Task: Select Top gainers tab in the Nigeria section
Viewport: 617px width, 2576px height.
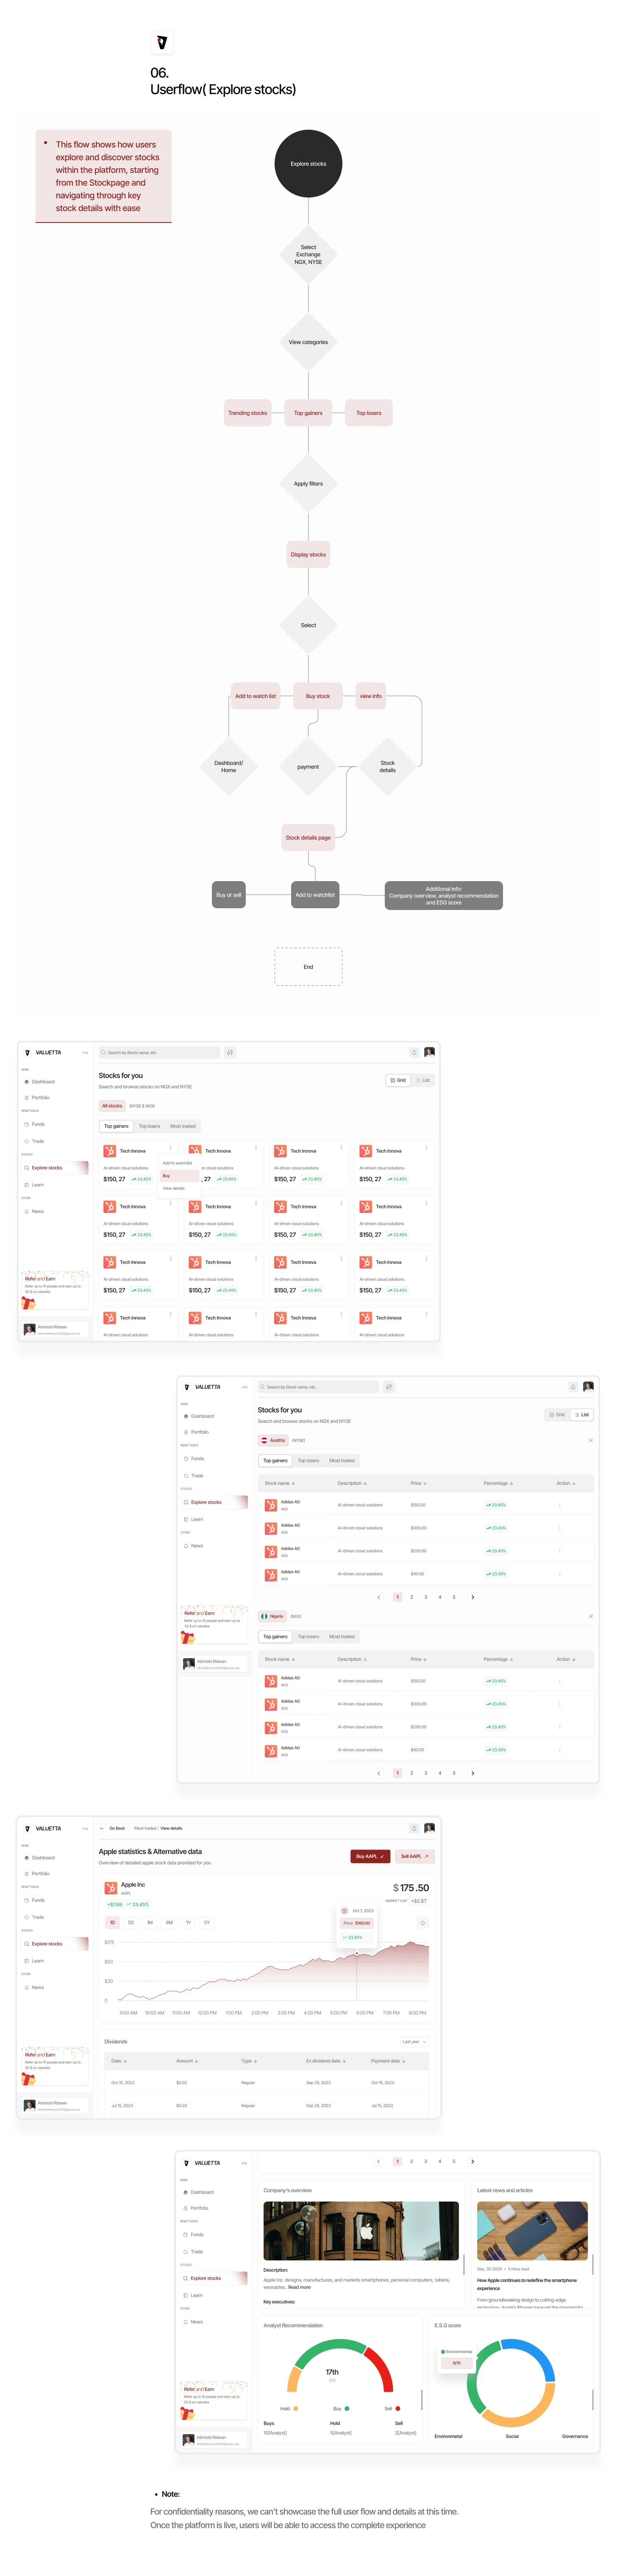Action: 275,1637
